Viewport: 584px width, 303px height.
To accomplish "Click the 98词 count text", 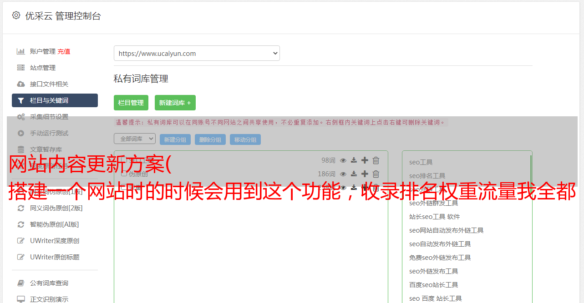I will click(x=328, y=160).
